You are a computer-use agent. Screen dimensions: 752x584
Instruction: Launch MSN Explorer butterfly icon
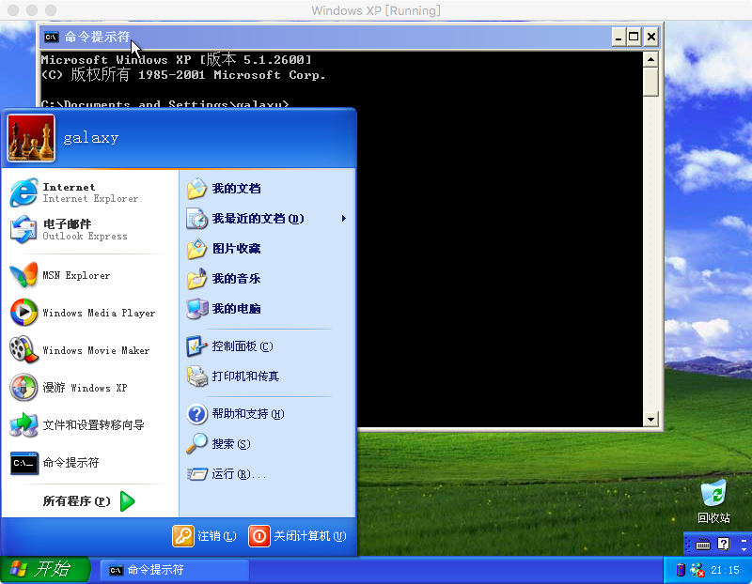[23, 275]
